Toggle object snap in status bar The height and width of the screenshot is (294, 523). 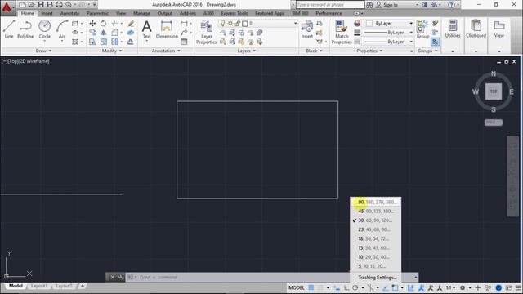395,287
